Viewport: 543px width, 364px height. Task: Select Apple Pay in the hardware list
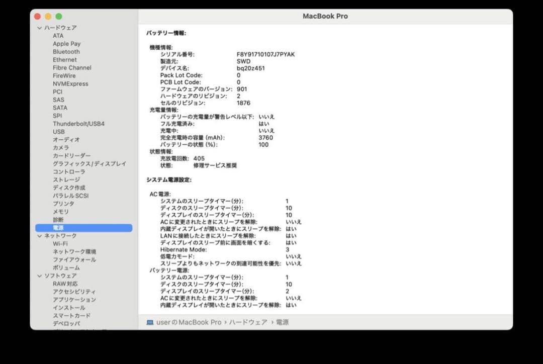tap(66, 44)
